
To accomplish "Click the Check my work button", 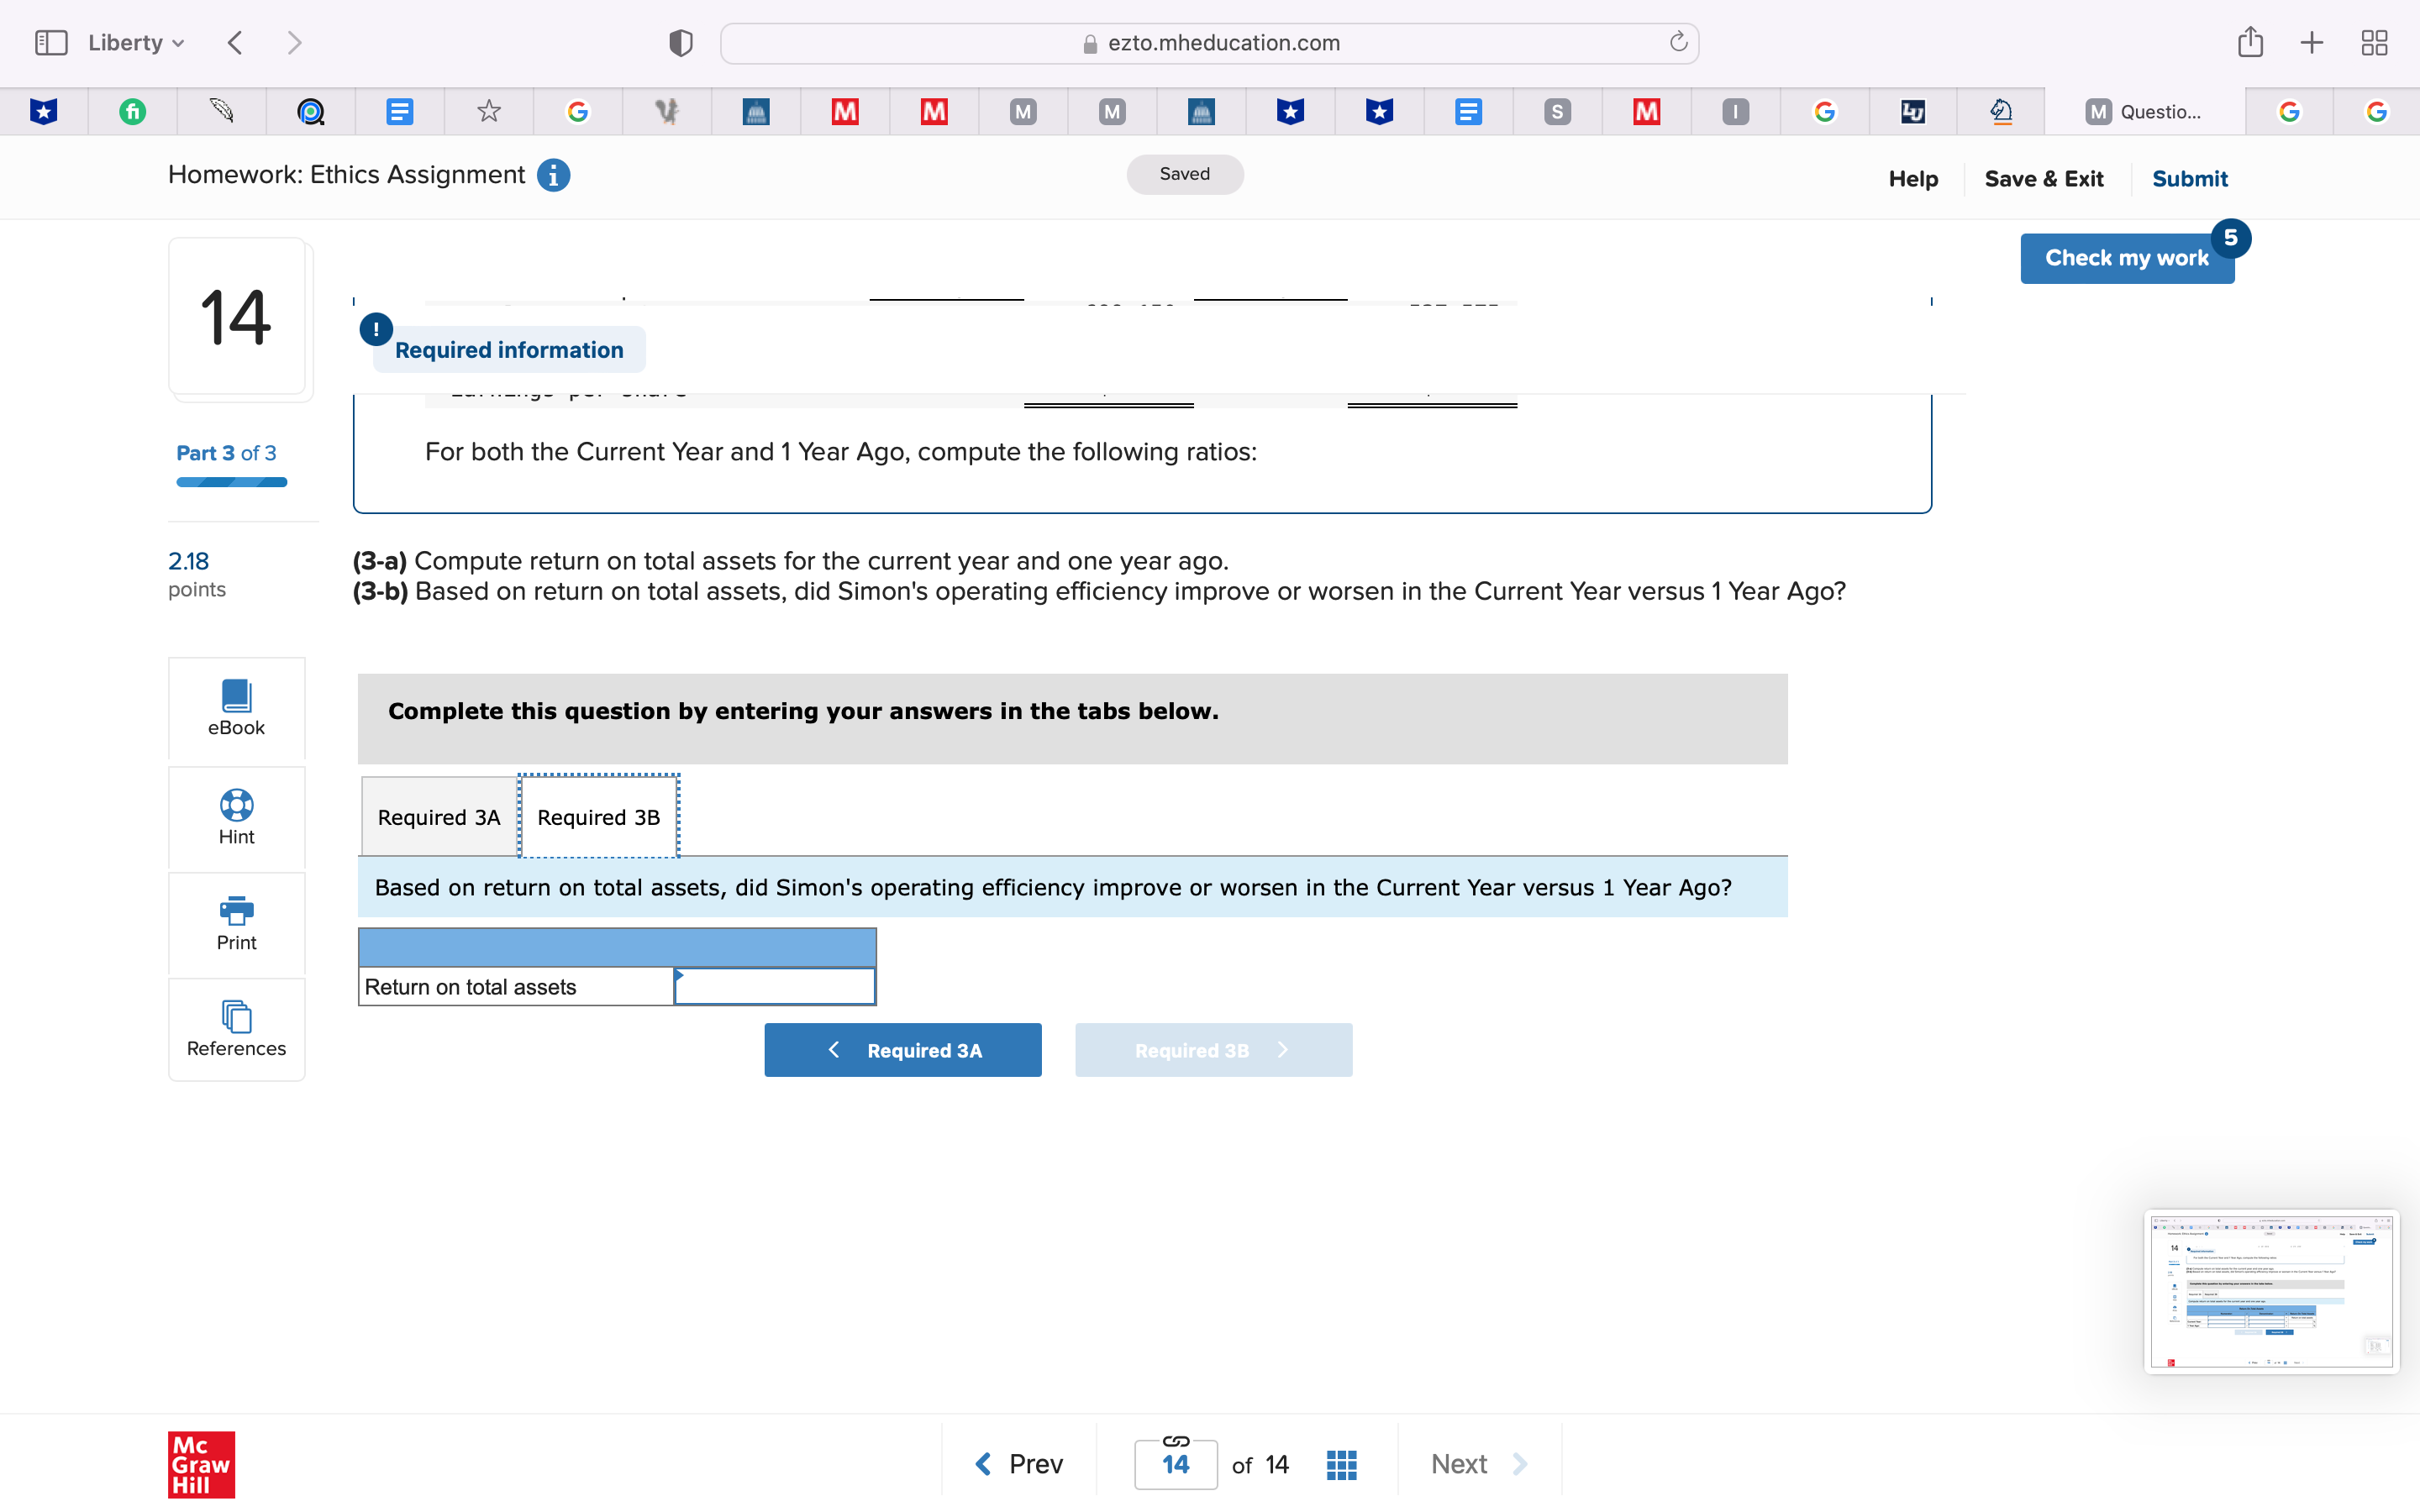I will point(2126,258).
